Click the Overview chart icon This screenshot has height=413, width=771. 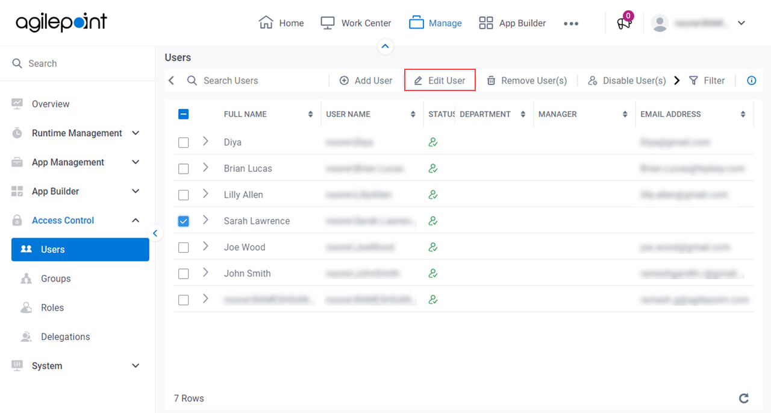pyautogui.click(x=17, y=104)
